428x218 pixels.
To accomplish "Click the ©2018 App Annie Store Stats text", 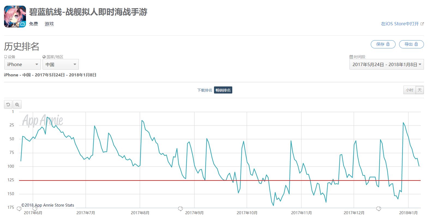I will 48,205.
